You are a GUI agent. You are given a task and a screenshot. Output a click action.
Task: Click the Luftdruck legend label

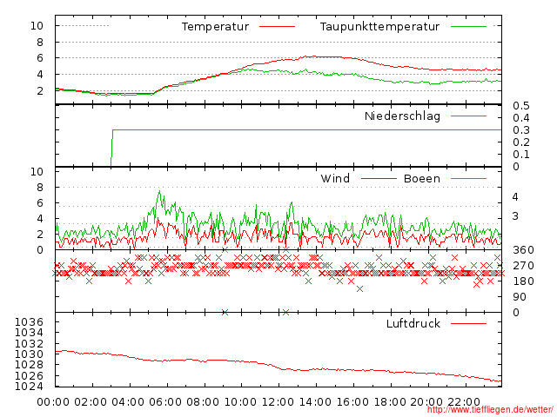click(413, 323)
